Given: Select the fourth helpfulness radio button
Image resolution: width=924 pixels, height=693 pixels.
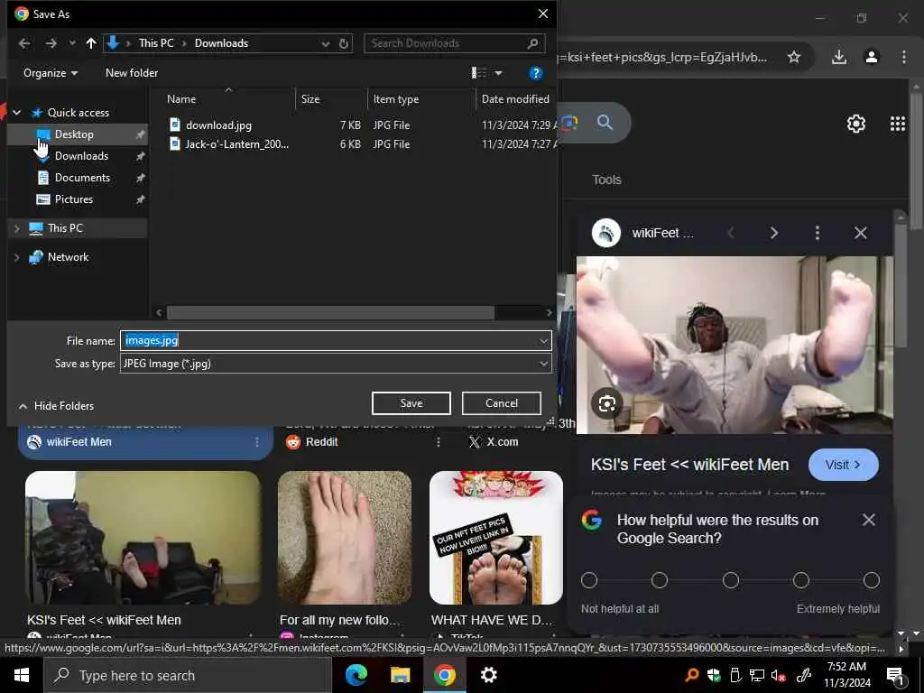Looking at the screenshot, I should 801,580.
